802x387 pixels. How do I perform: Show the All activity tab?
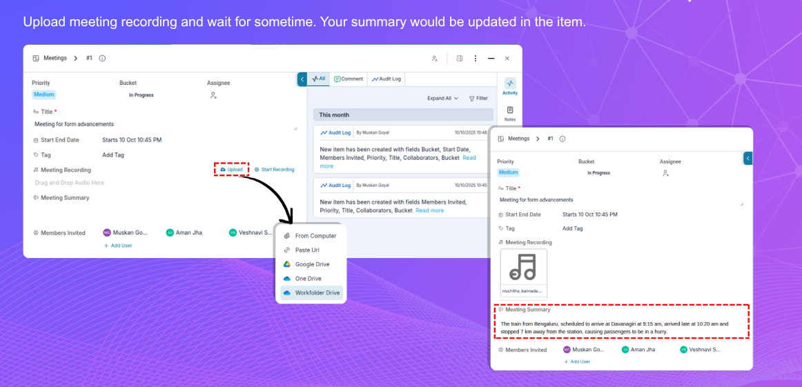click(x=318, y=79)
